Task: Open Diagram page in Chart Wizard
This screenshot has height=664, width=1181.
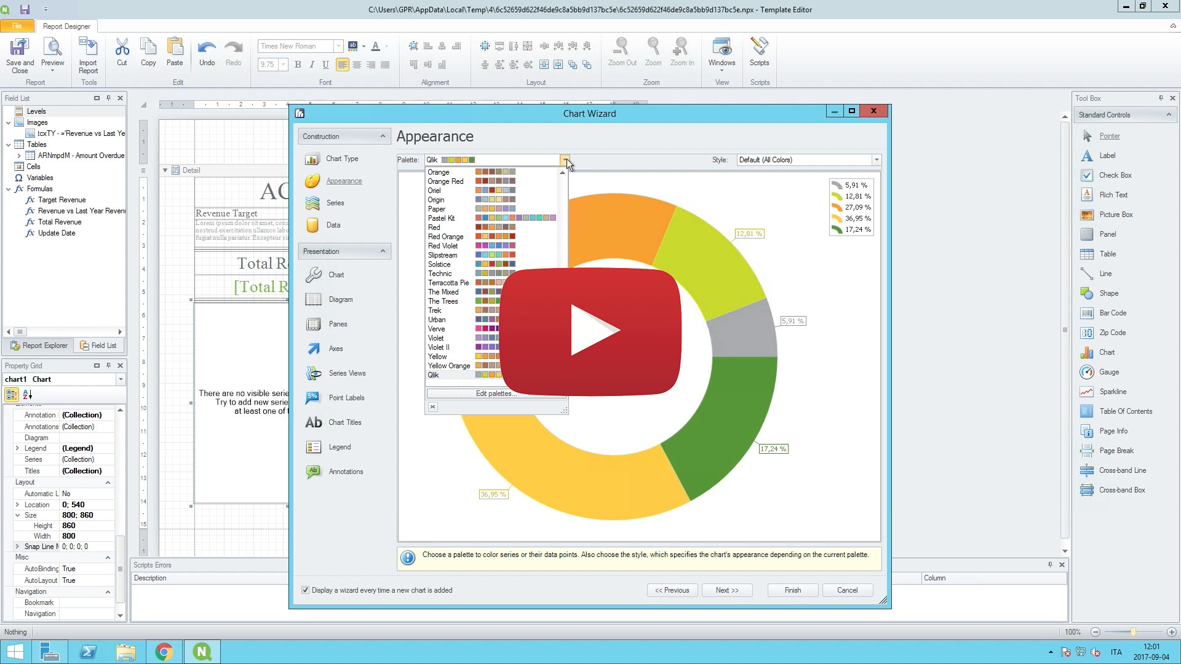Action: click(x=340, y=299)
